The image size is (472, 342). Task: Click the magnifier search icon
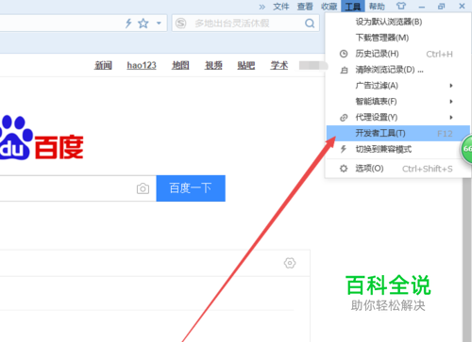(310, 23)
